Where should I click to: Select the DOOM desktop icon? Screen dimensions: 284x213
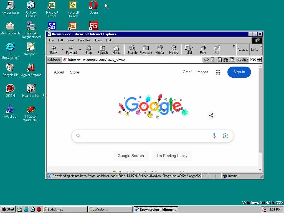(10, 91)
